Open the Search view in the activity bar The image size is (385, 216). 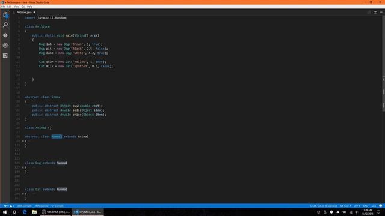pos(5,25)
